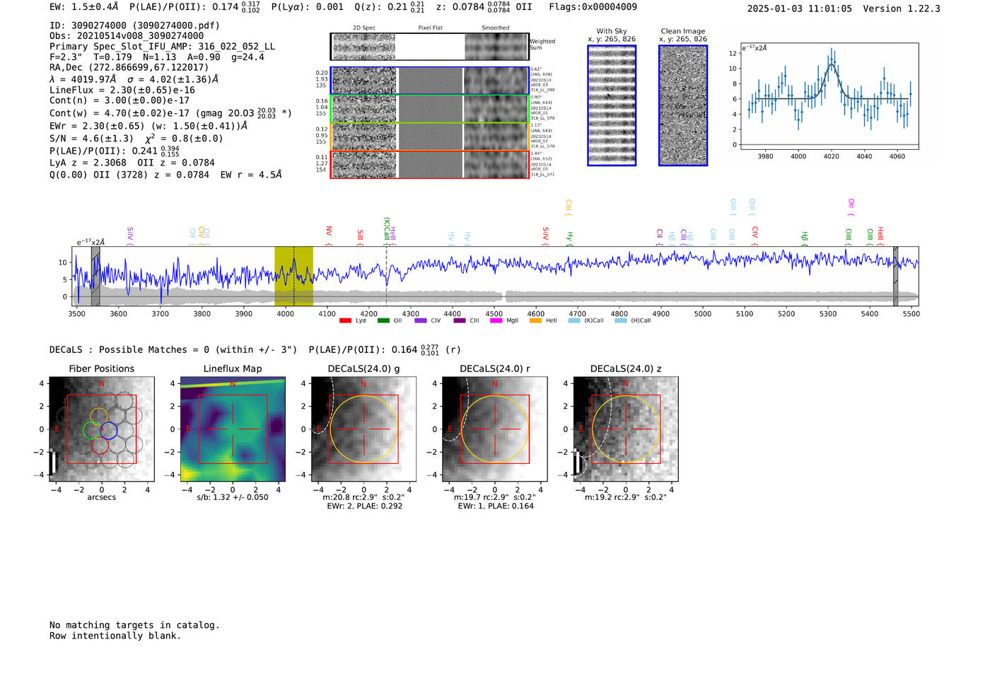Click the OII green legend swatch
990x674 pixels.
383,320
